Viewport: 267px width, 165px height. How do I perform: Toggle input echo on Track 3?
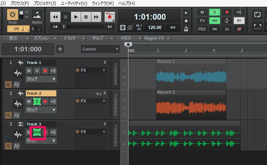tap(53, 132)
